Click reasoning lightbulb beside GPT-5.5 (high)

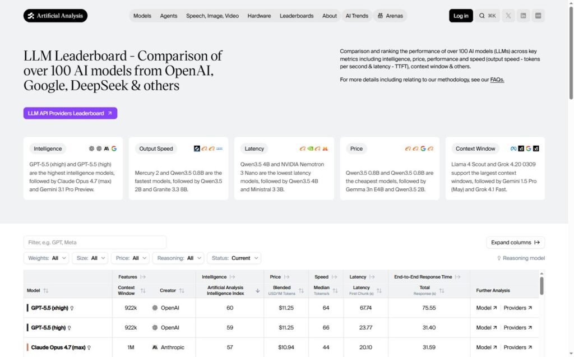pyautogui.click(x=69, y=328)
